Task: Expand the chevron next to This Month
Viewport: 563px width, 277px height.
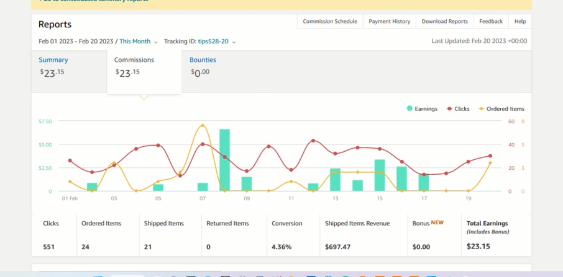Action: point(156,42)
